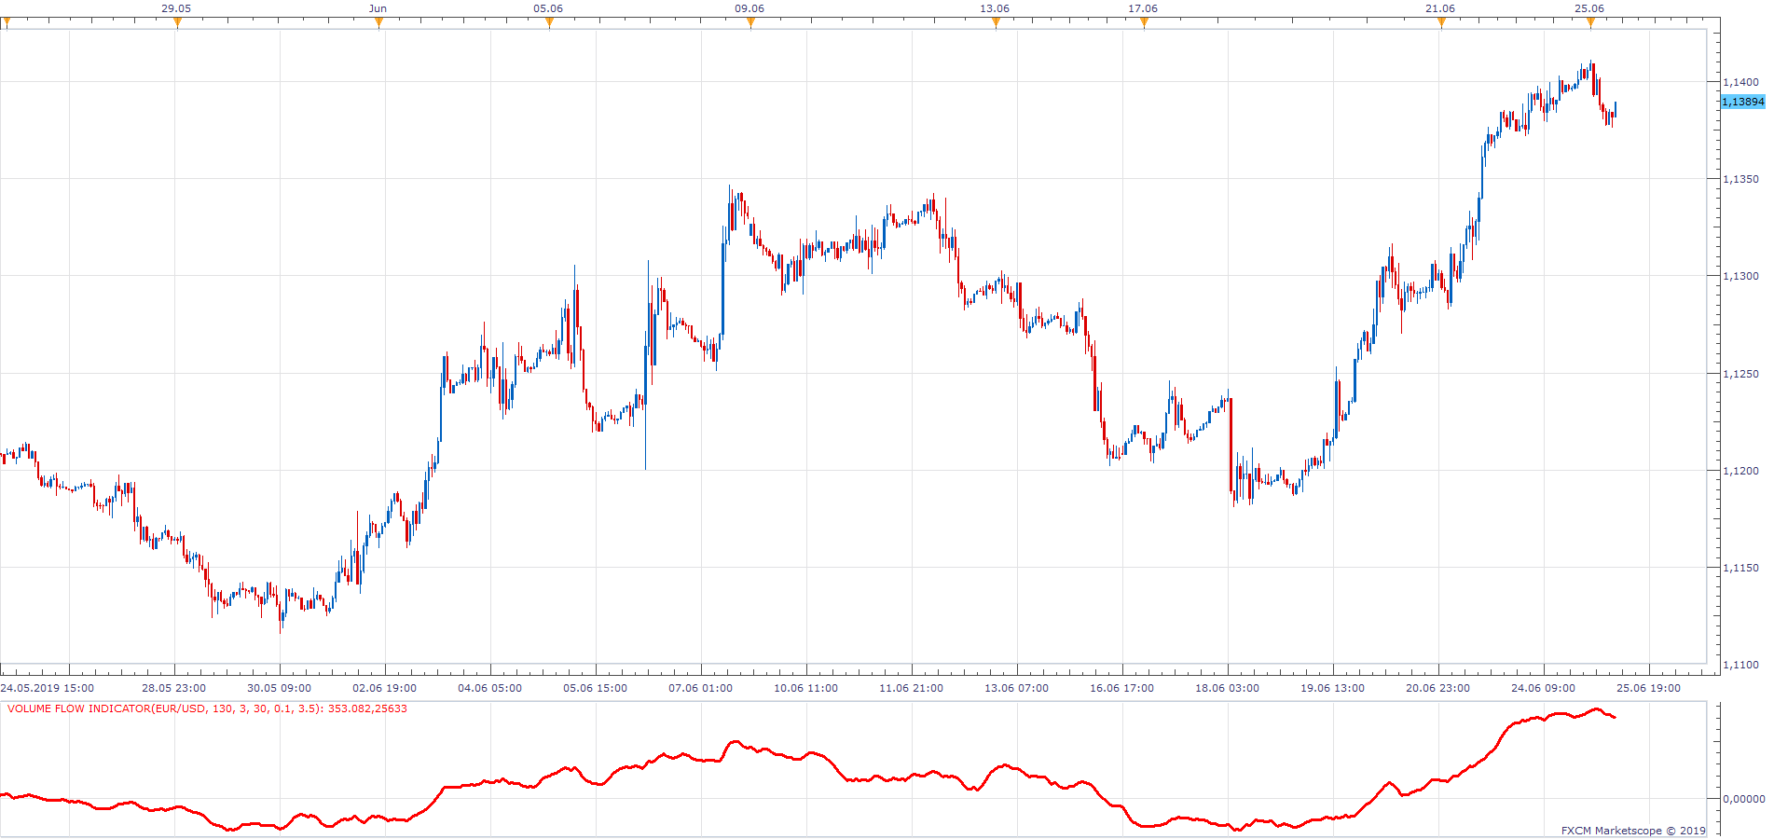Click the orange marker under 29.05

[x=177, y=22]
